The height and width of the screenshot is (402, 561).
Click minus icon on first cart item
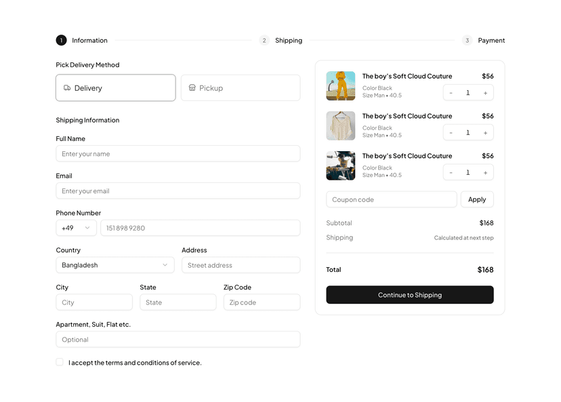(x=451, y=92)
